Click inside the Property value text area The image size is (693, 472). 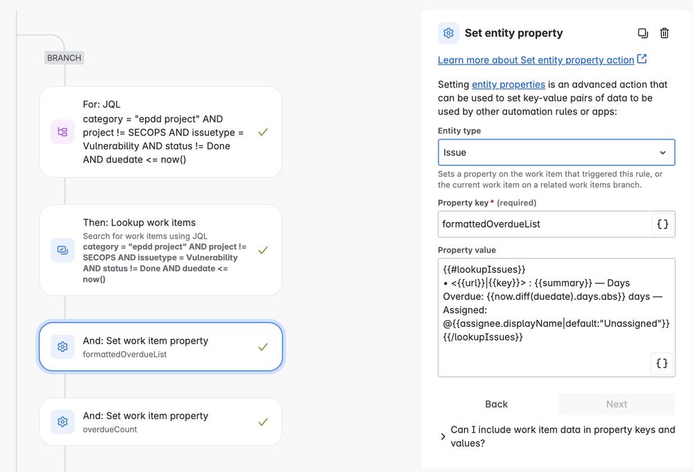(x=556, y=317)
